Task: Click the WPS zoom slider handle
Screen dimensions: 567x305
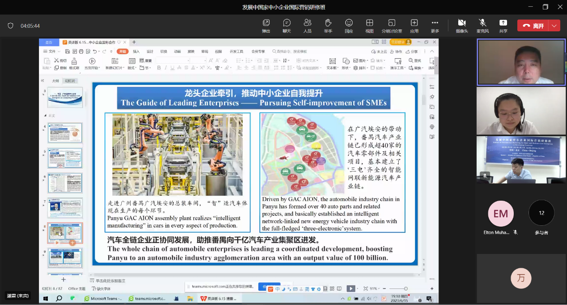Action: click(405, 288)
